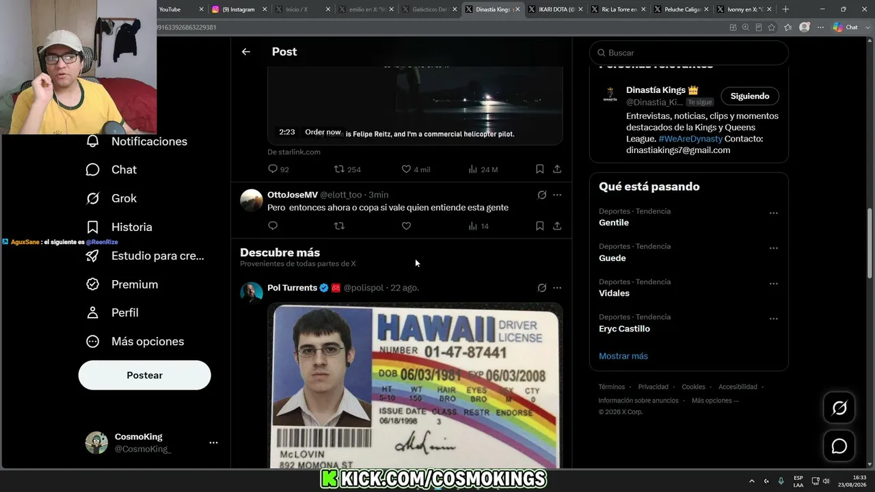Open OttoJoseMV's profile avatar
The height and width of the screenshot is (492, 875).
[252, 200]
